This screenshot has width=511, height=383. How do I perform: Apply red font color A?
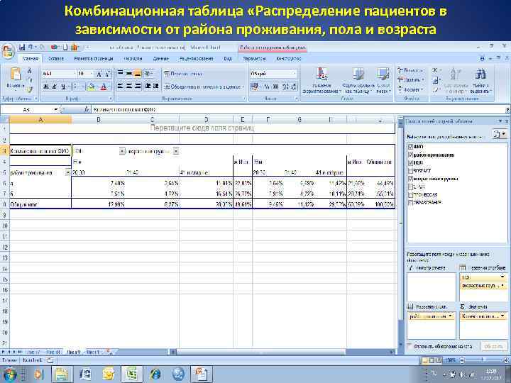(x=104, y=87)
